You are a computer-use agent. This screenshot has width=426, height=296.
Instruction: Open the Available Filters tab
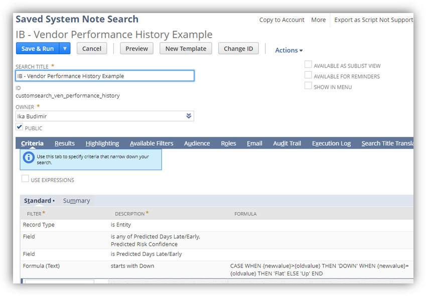(x=152, y=143)
